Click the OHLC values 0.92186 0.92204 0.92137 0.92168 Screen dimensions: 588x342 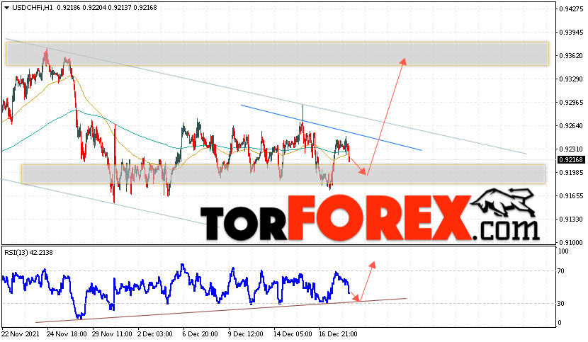(107, 8)
